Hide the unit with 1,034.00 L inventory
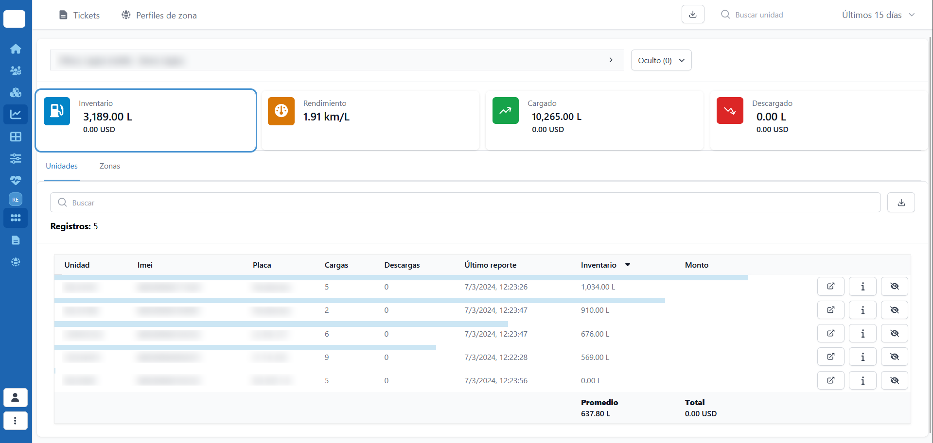Image resolution: width=933 pixels, height=443 pixels. [x=894, y=287]
